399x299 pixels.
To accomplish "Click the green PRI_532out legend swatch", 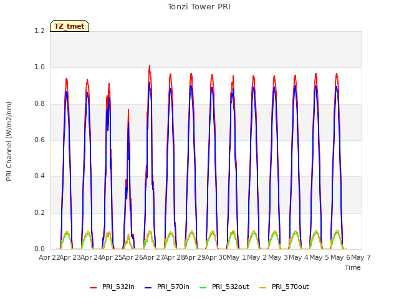I will [203, 288].
